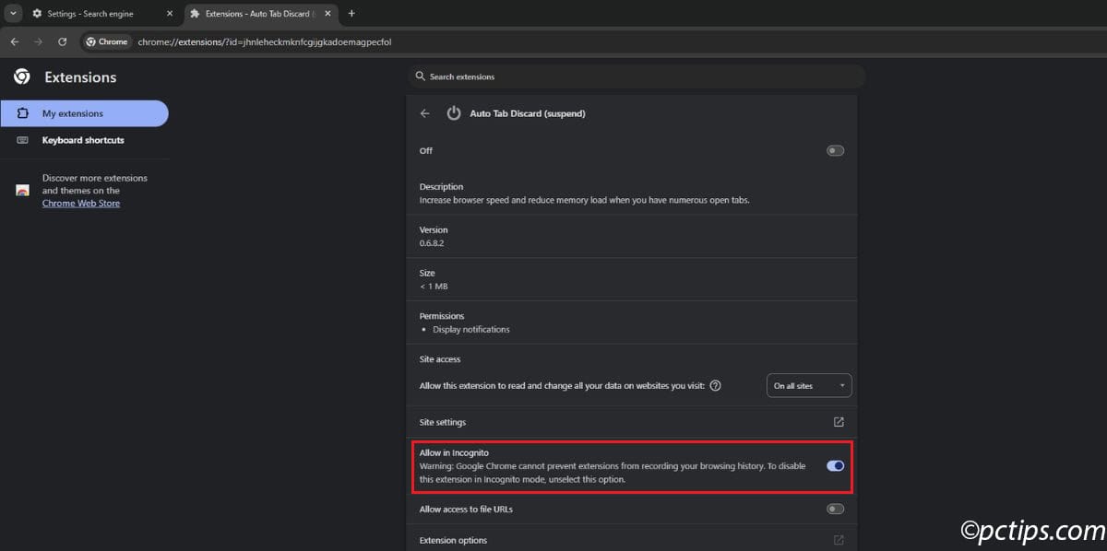Click into the Search extensions field

636,76
